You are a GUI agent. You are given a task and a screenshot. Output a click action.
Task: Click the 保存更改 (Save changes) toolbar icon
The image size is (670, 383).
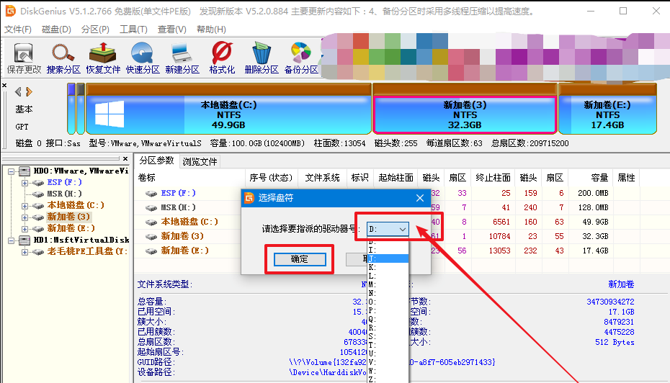(24, 56)
